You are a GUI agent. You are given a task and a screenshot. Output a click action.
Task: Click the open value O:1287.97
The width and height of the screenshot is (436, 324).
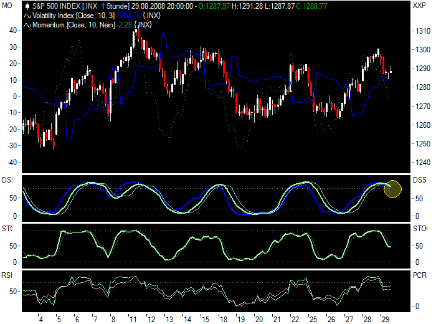pos(214,6)
